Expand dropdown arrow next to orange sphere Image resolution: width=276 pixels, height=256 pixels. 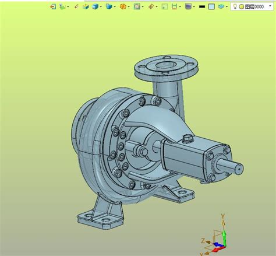[x=129, y=7]
